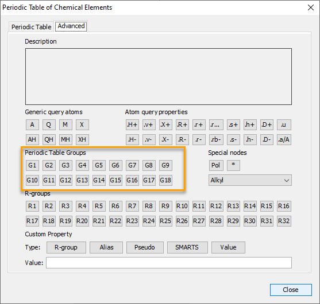The height and width of the screenshot is (304, 320).
Task: Pick the G14 group button
Action: tap(99, 180)
